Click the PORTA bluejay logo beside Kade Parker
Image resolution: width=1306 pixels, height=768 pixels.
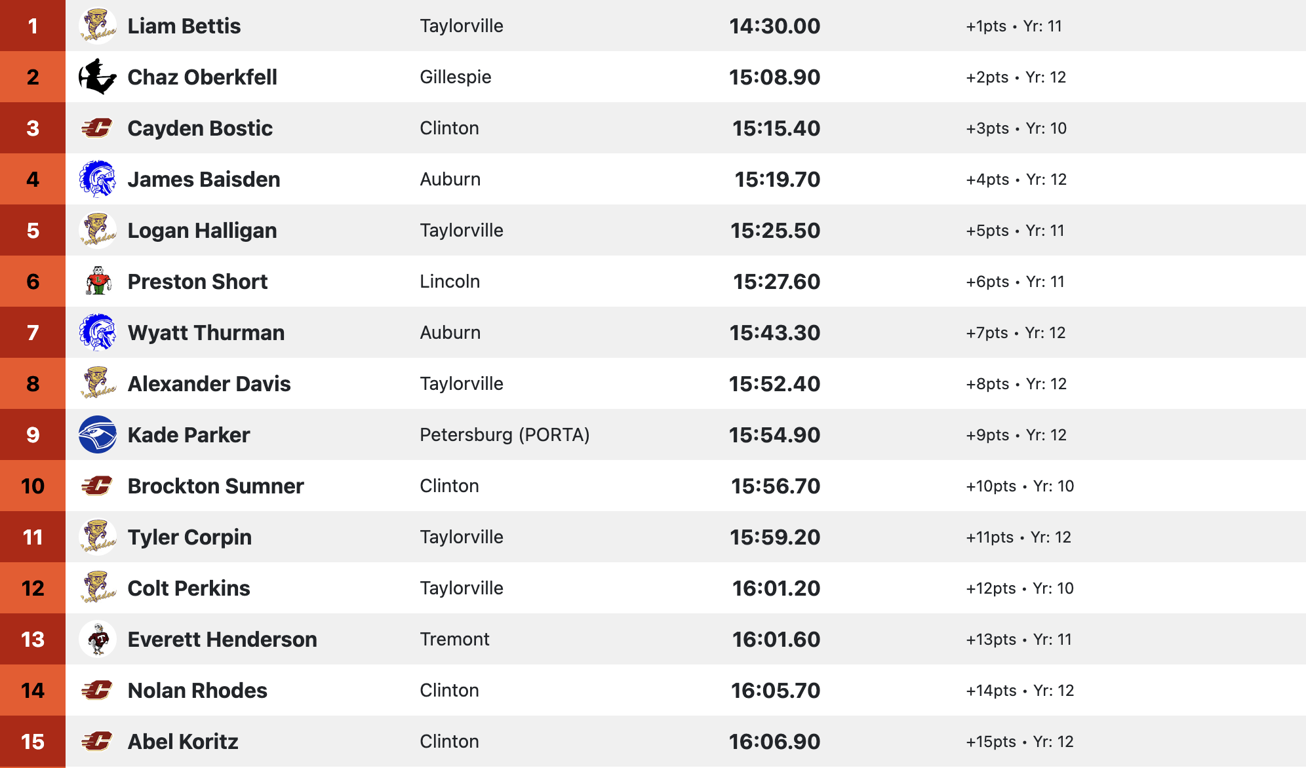[98, 434]
